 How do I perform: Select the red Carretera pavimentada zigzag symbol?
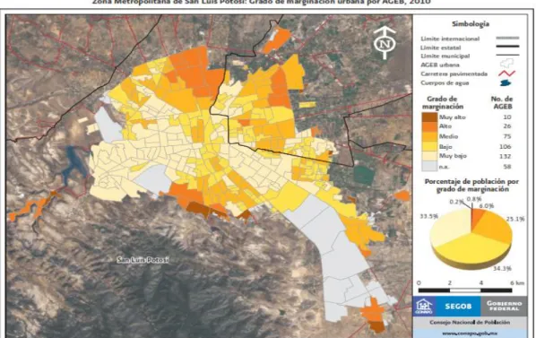coord(507,74)
